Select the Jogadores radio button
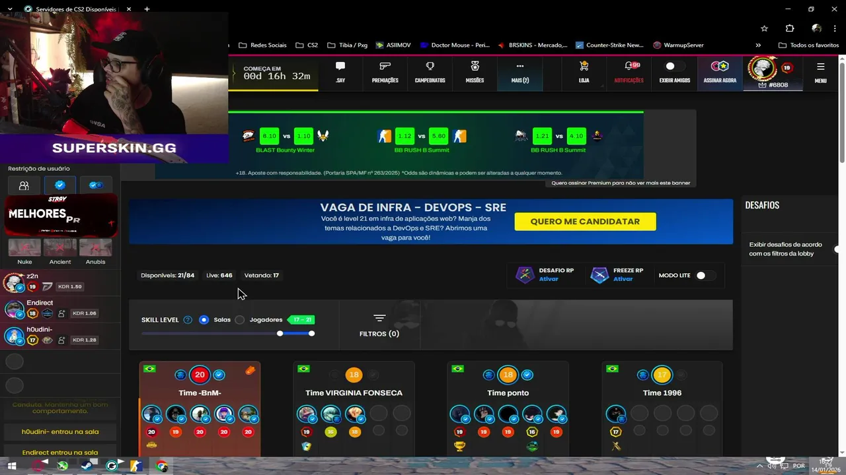The width and height of the screenshot is (846, 475). coord(240,320)
